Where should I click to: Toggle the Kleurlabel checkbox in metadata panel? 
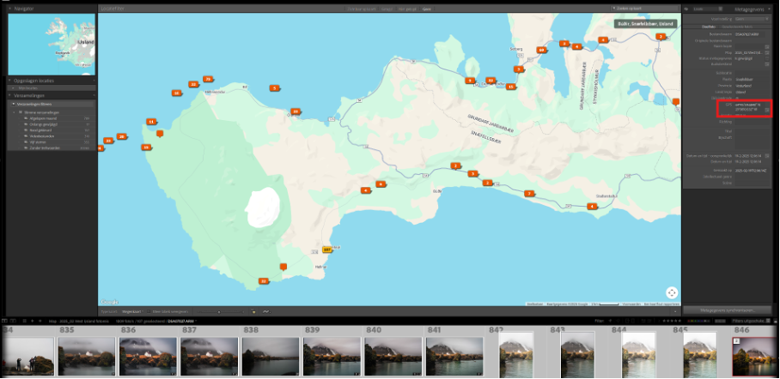(x=767, y=64)
